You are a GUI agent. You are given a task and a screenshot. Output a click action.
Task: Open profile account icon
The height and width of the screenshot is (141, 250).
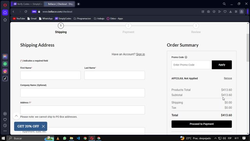(x=241, y=12)
